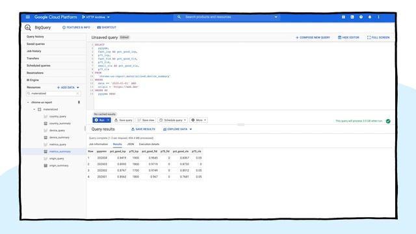The width and height of the screenshot is (416, 234).
Task: Run the query
Action: pyautogui.click(x=99, y=120)
